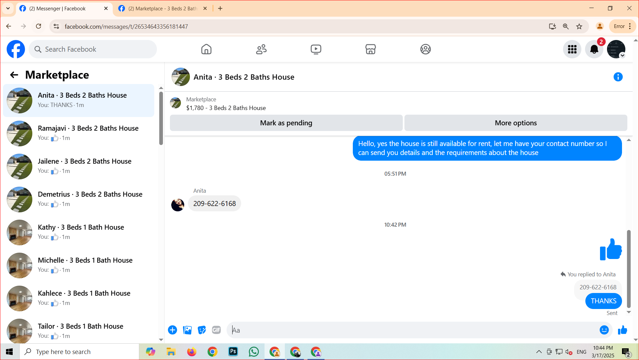The width and height of the screenshot is (639, 360).
Task: Open the Friends icon in top navigation
Action: 261,49
